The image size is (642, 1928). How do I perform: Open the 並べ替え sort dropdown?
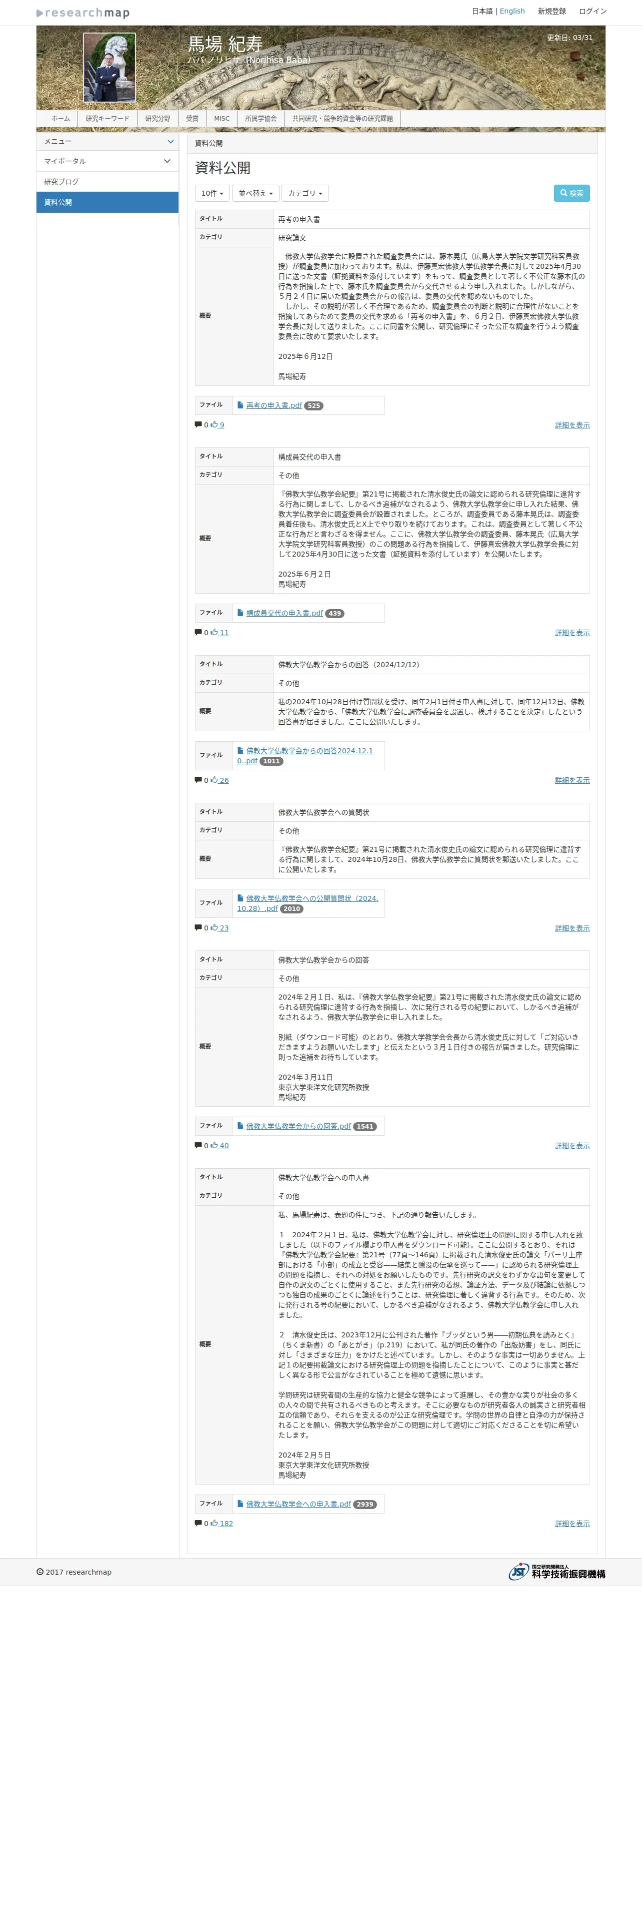point(255,193)
